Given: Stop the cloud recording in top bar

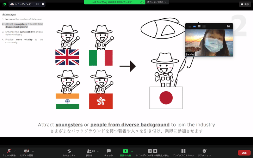Looking at the screenshot, I should [43, 4].
